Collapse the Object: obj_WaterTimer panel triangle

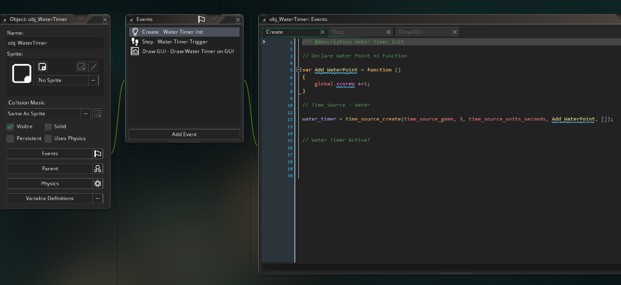pyautogui.click(x=5, y=20)
